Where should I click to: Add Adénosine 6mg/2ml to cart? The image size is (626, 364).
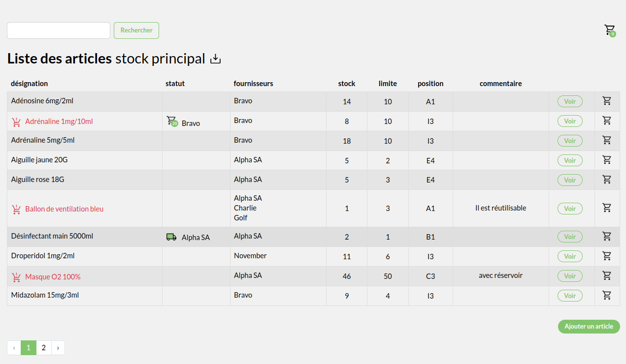607,101
